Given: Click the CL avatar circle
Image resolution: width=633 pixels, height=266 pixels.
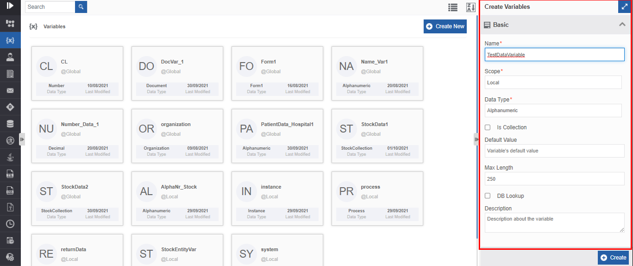Looking at the screenshot, I should 46,66.
